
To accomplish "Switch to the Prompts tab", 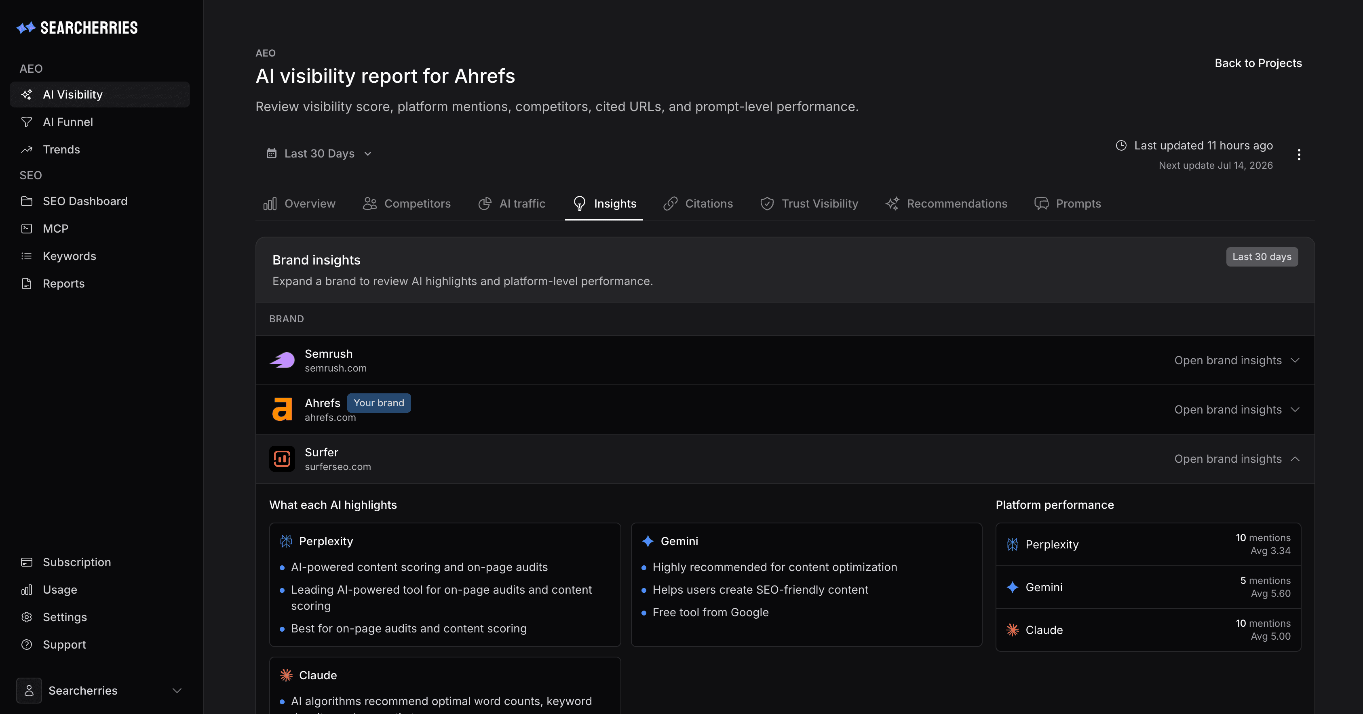I will click(1068, 204).
